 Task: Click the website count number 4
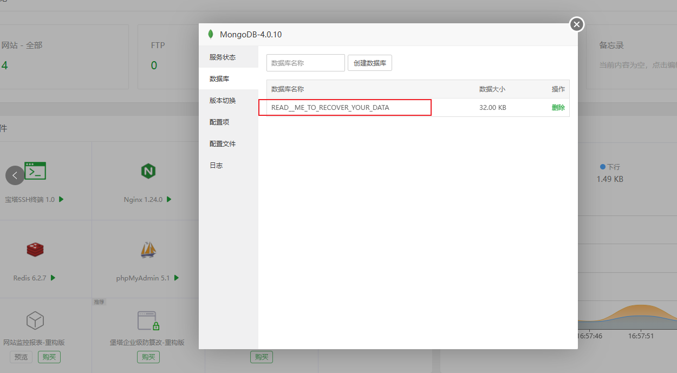[x=4, y=66]
